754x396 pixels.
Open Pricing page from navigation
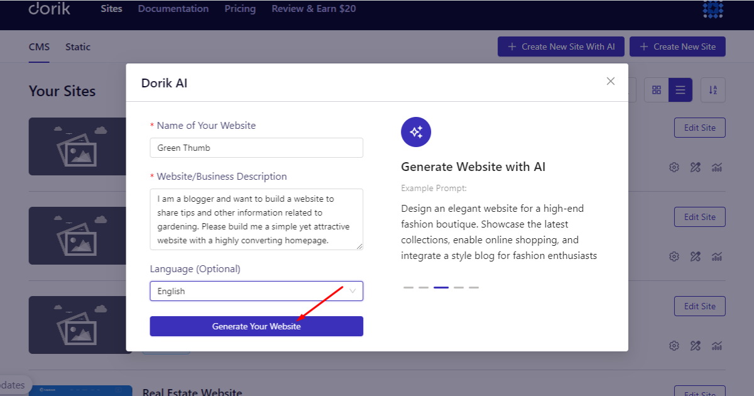(240, 9)
